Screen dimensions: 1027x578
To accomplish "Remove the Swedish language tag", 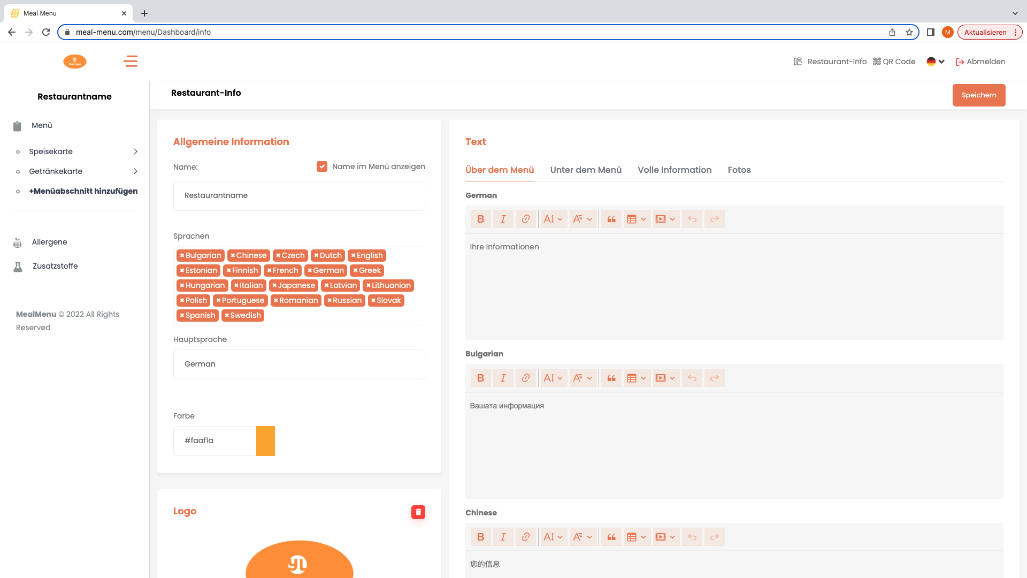I will tap(227, 315).
